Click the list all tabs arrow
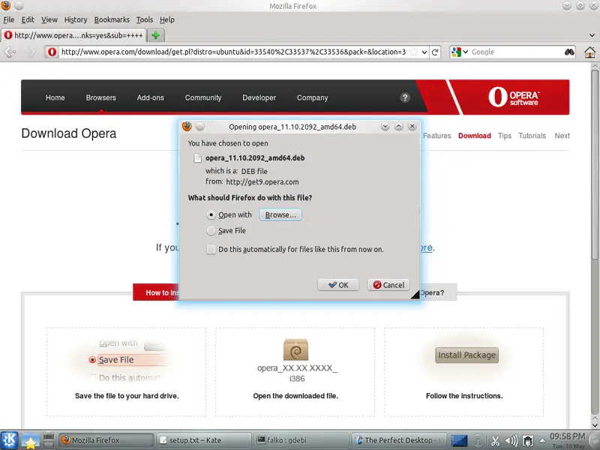The image size is (600, 450). click(x=592, y=35)
